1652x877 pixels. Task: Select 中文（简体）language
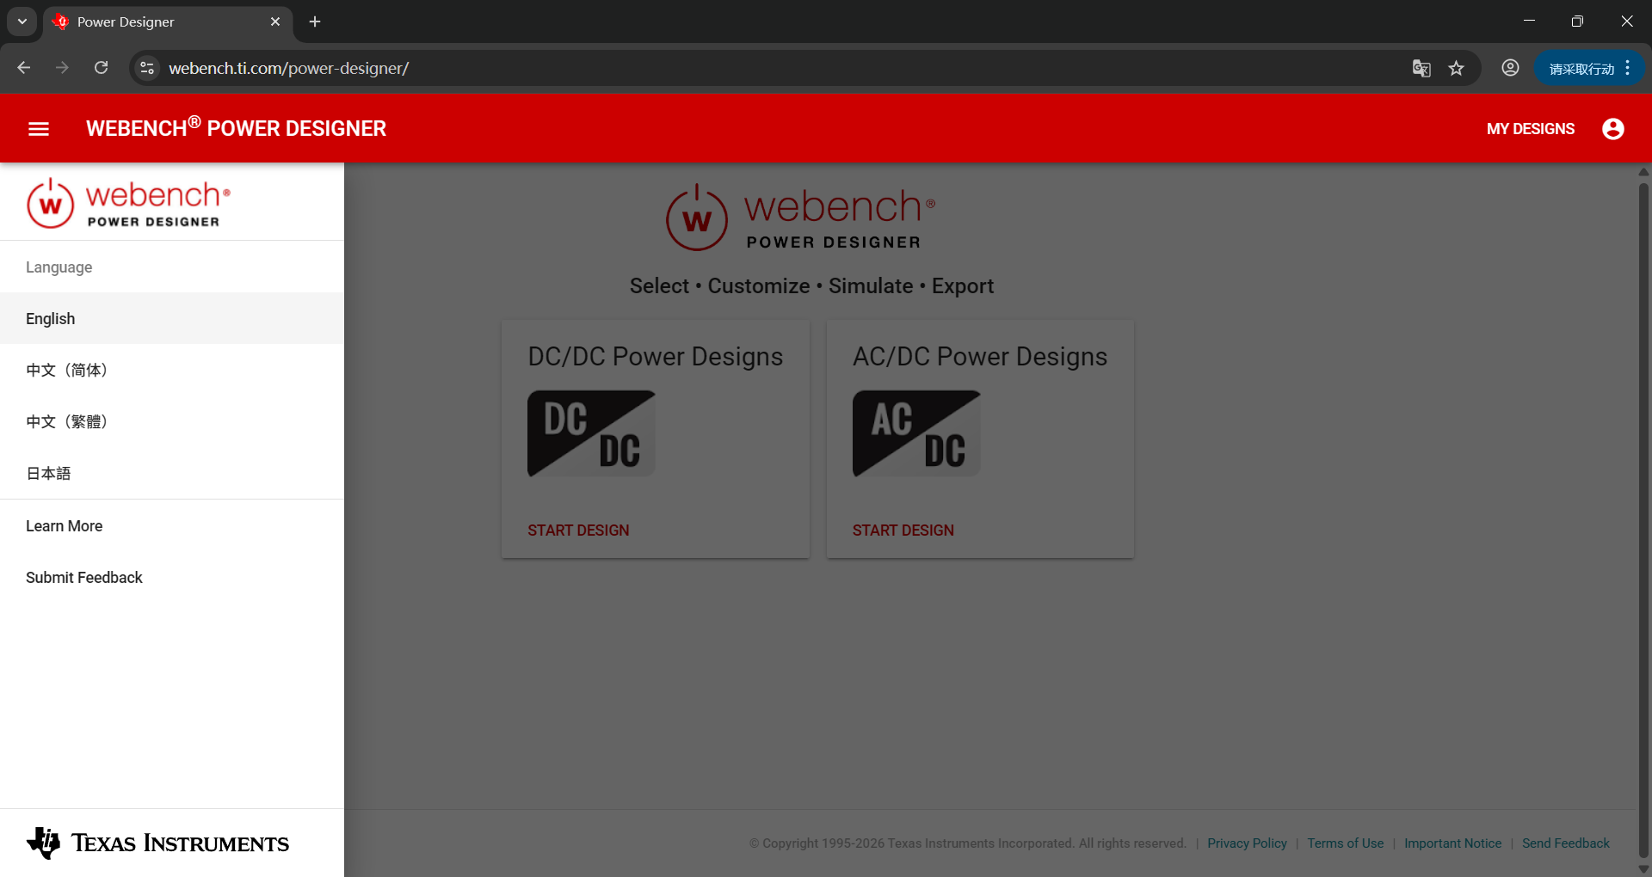coord(172,370)
